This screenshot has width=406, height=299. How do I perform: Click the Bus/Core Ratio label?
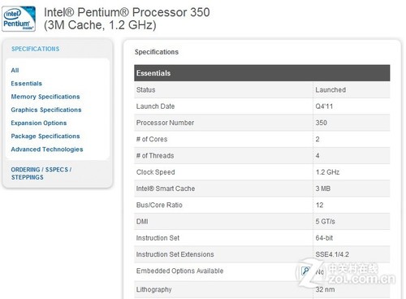coord(159,205)
